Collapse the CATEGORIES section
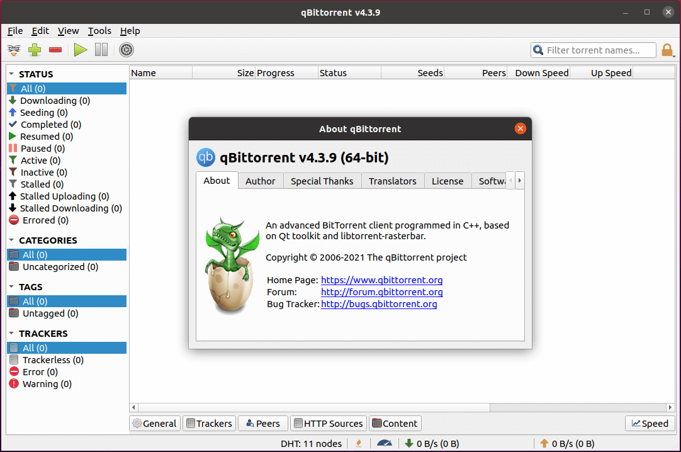 11,240
